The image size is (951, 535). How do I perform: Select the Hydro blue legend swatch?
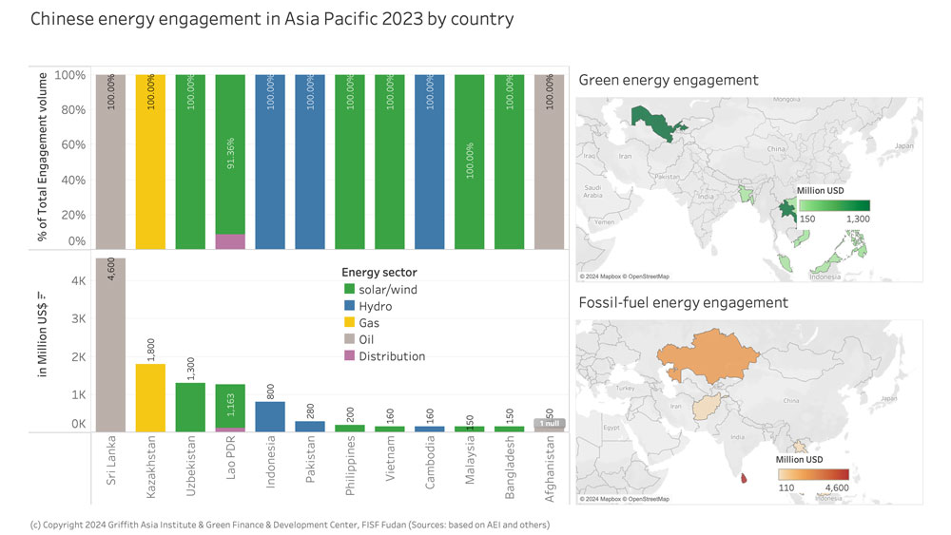(348, 306)
